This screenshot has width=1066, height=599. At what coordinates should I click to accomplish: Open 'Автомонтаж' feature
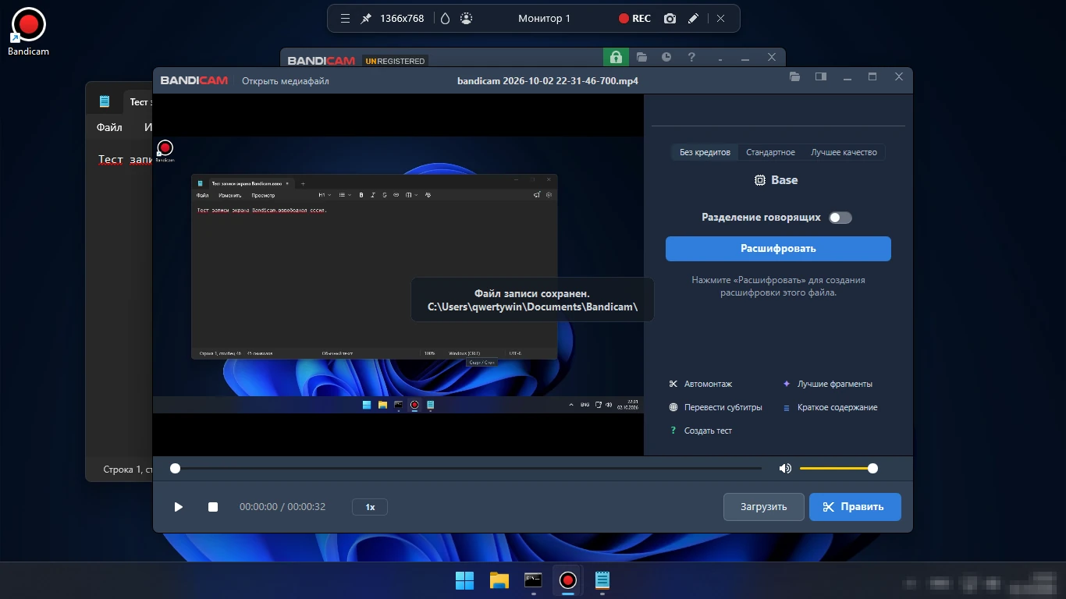[x=701, y=384]
